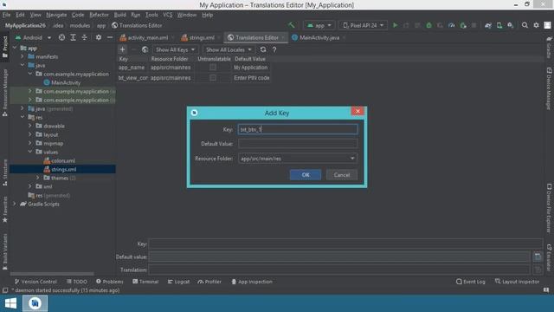Viewport: 554px width, 312px height.
Task: Collapse all in Project panel icon
Action: click(x=84, y=37)
